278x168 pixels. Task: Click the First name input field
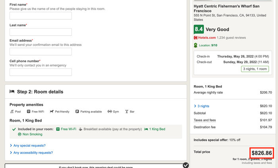click(41, 16)
